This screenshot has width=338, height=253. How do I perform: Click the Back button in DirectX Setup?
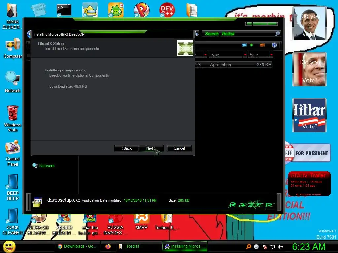tap(126, 148)
